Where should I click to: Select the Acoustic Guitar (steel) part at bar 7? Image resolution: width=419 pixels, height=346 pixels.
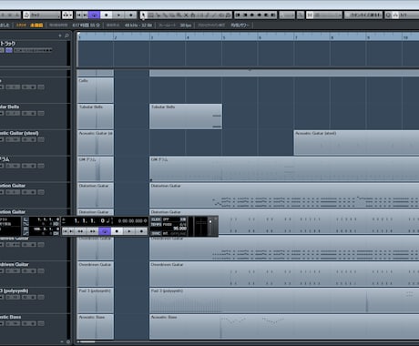pos(356,143)
